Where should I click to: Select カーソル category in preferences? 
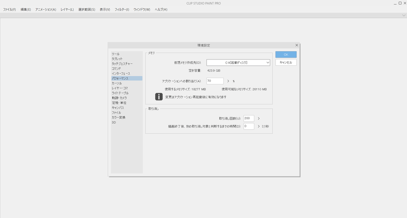pyautogui.click(x=117, y=84)
